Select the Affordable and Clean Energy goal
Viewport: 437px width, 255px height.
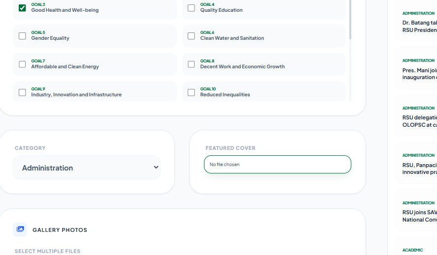[x=22, y=64]
